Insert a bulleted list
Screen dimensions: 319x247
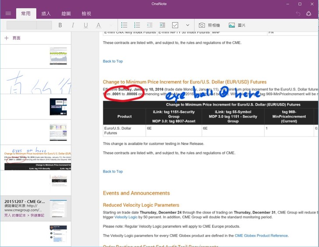pyautogui.click(x=124, y=25)
